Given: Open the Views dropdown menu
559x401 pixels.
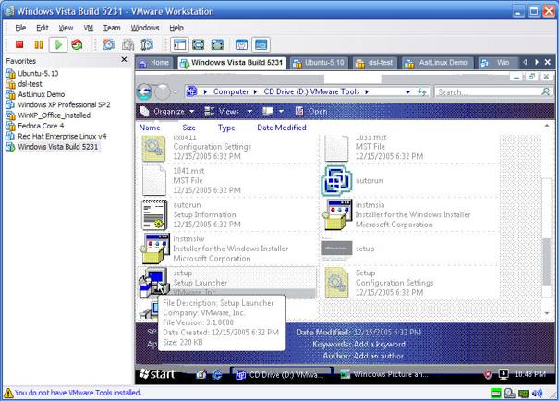Looking at the screenshot, I should click(x=228, y=112).
